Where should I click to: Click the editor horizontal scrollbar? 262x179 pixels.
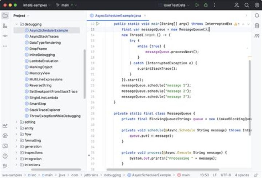point(163,170)
